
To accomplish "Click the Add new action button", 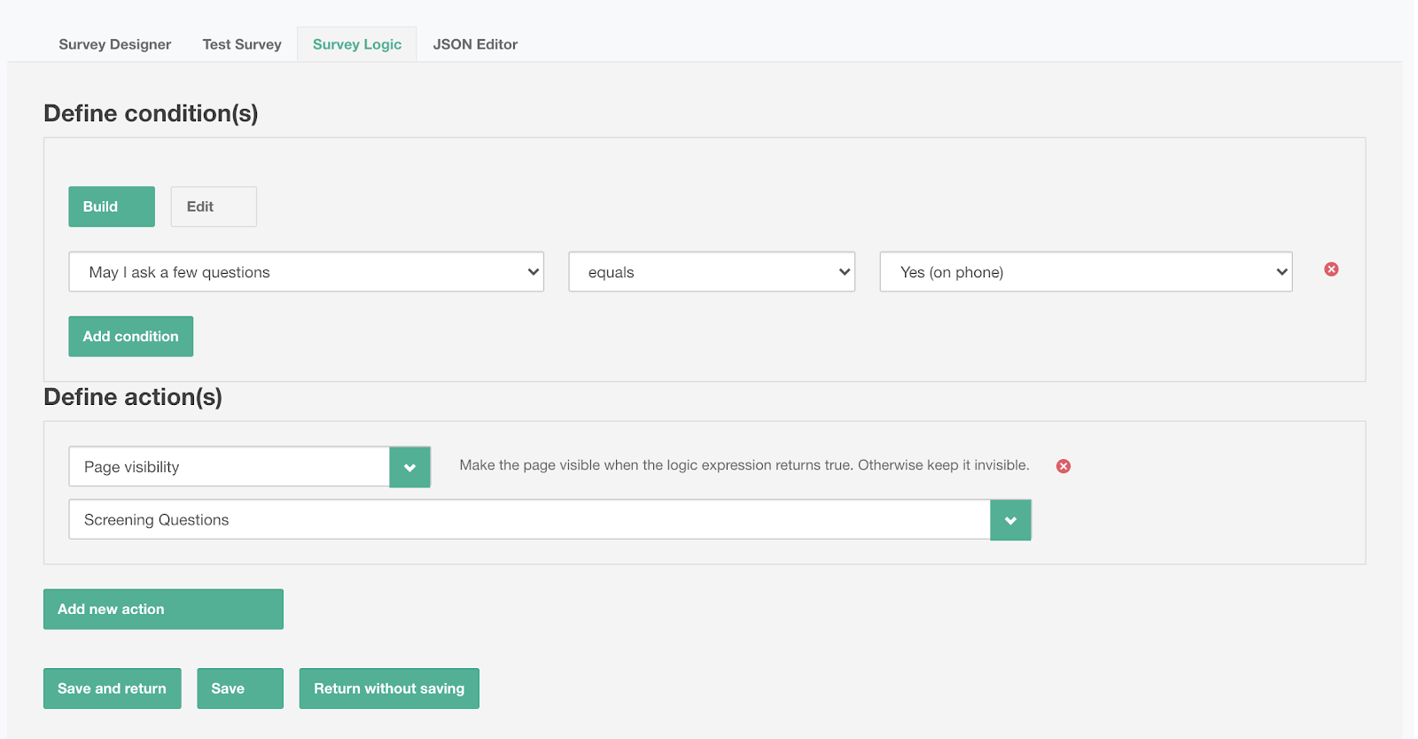I will (163, 610).
